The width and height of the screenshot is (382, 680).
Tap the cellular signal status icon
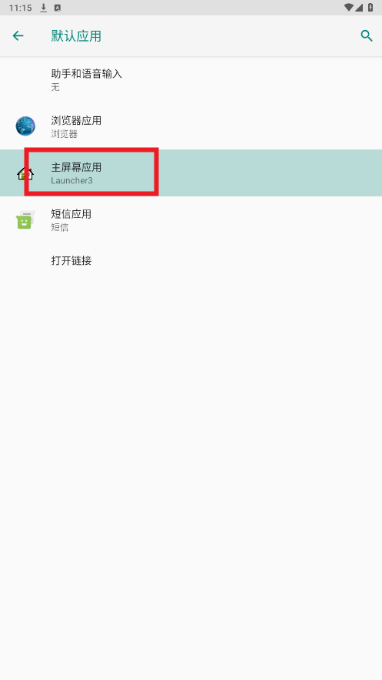359,8
